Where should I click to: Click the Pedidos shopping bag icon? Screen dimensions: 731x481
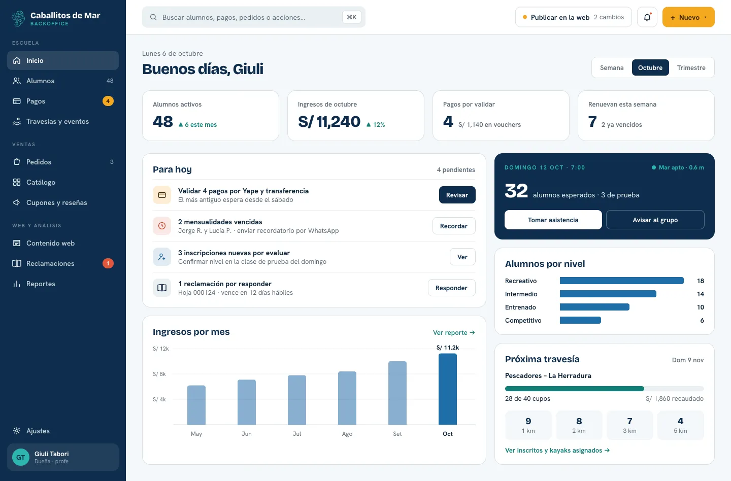[17, 162]
